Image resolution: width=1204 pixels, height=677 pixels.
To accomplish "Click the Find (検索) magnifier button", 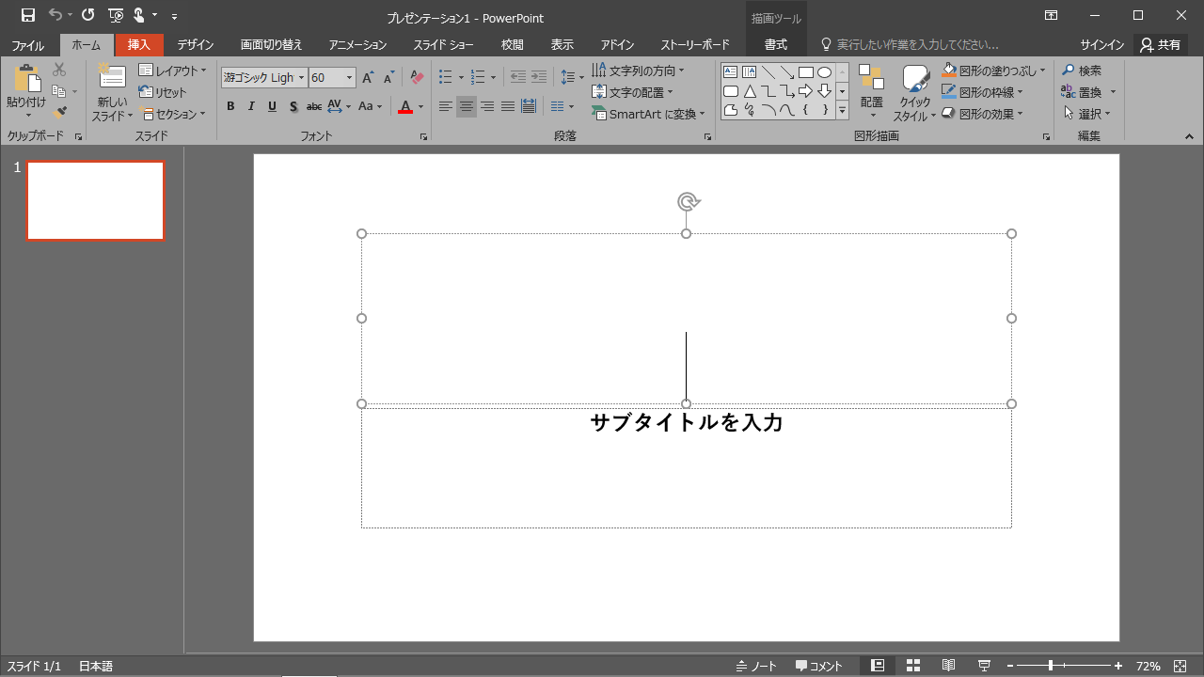I will click(1082, 71).
